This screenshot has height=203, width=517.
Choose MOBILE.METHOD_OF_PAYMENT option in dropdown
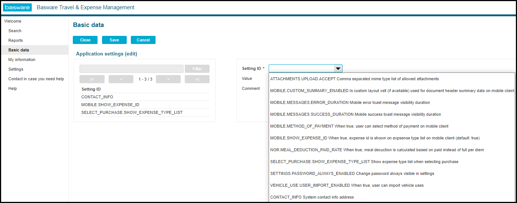click(359, 126)
